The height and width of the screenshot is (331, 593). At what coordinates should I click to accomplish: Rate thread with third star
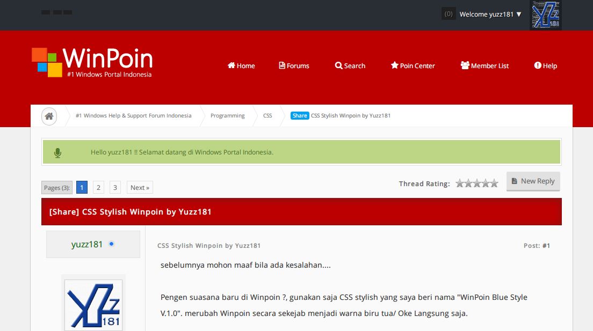[477, 183]
